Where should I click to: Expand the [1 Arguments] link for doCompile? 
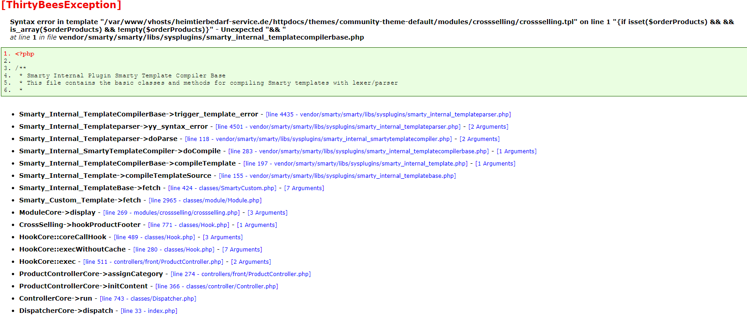pos(516,151)
